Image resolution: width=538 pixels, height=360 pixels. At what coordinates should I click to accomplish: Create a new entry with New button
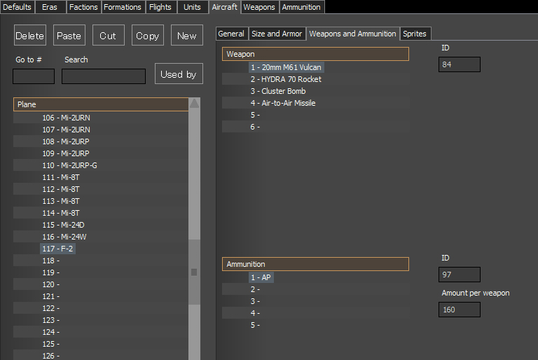pos(186,35)
